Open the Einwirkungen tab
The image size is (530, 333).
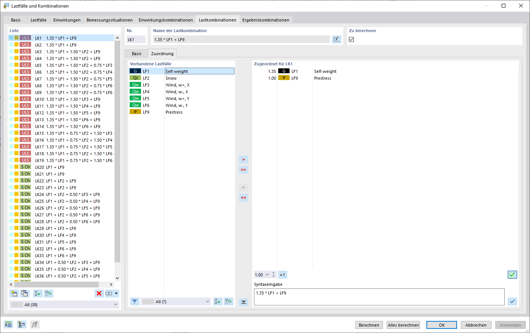[67, 20]
